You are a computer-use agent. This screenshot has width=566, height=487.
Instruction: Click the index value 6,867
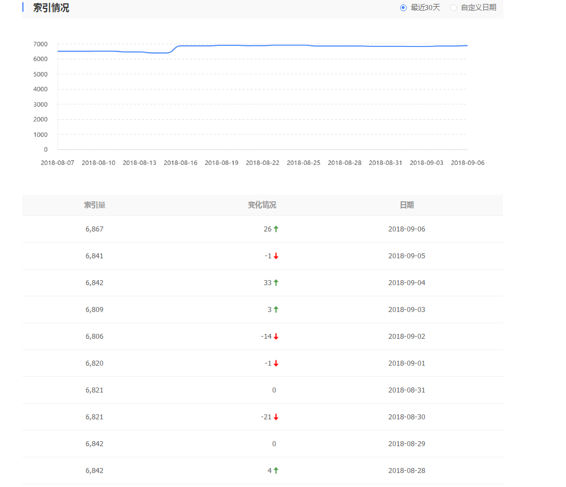pyautogui.click(x=94, y=229)
